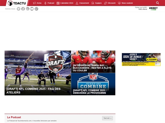Click the Unibet 100€ de bonus banner

point(141,59)
